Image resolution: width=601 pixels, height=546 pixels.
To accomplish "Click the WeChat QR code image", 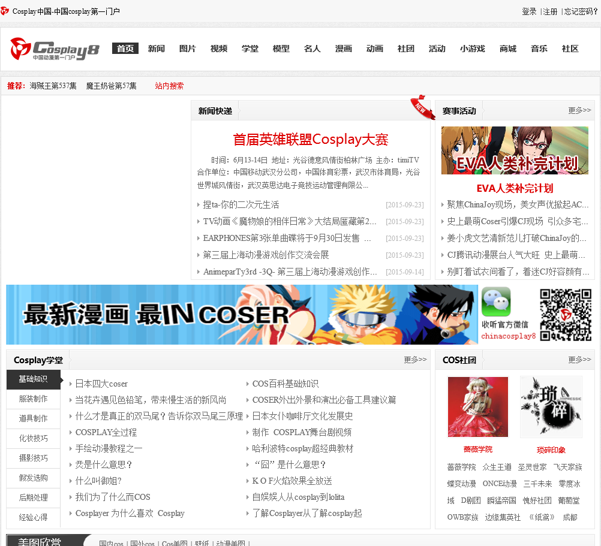I will point(566,315).
